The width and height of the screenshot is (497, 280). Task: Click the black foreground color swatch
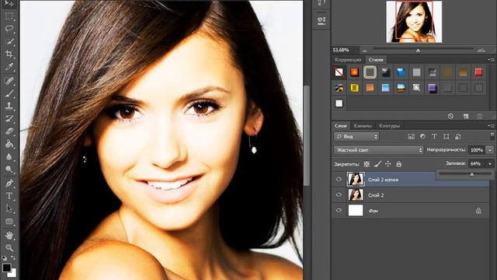pos(7,268)
